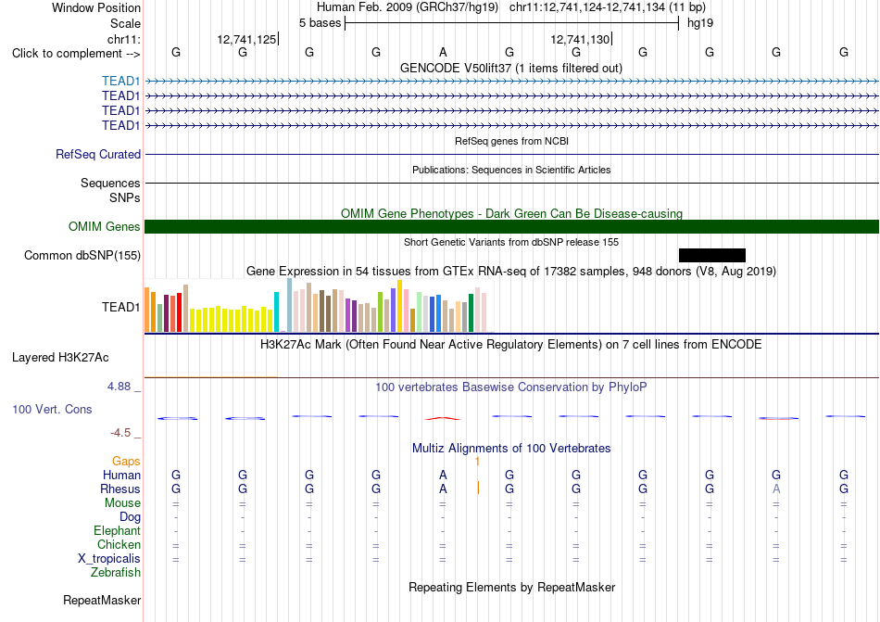Select the Chicken species label
Viewport: 880px width, 622px height.
click(x=119, y=545)
